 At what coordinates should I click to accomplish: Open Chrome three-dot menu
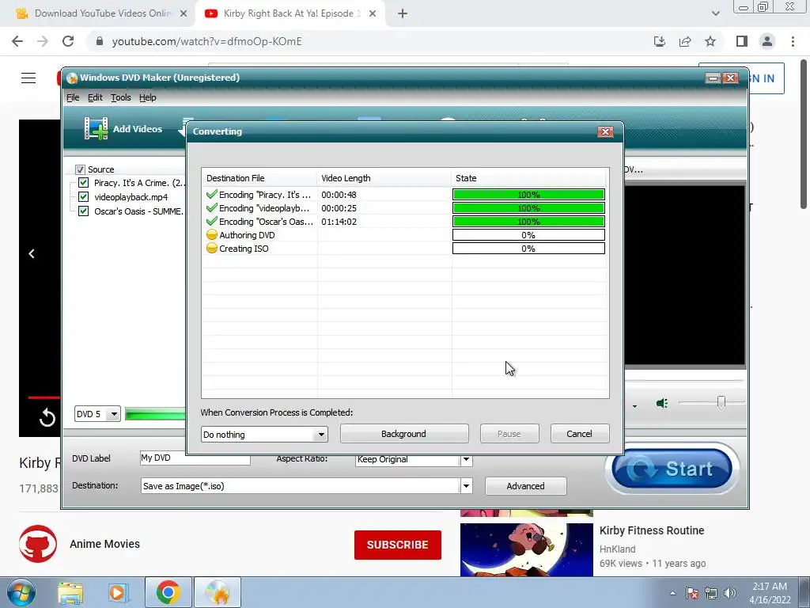click(793, 41)
